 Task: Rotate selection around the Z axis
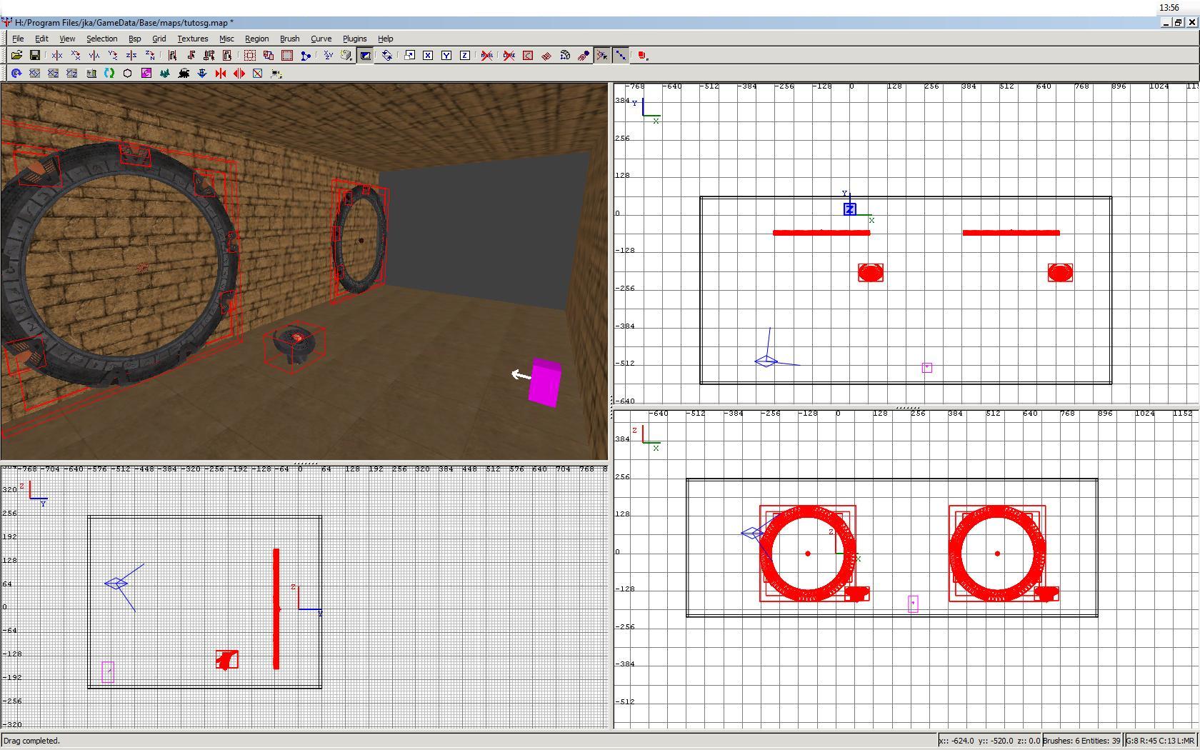tap(150, 55)
